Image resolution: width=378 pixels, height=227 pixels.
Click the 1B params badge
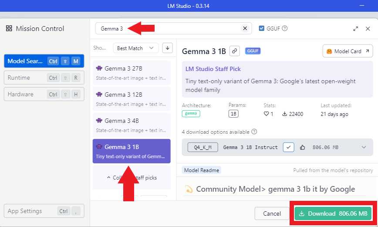click(233, 114)
